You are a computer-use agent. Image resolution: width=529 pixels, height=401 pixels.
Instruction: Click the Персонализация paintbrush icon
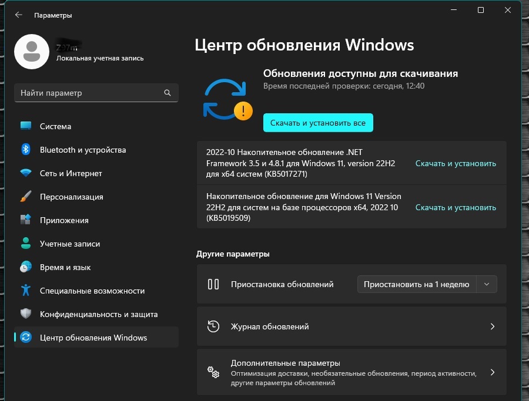click(26, 197)
